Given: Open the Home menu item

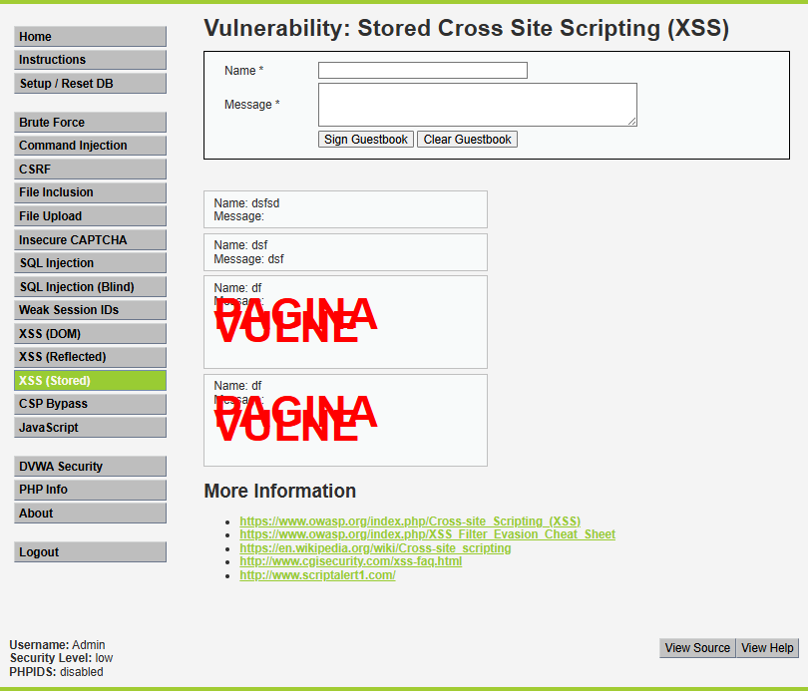Looking at the screenshot, I should (x=90, y=37).
